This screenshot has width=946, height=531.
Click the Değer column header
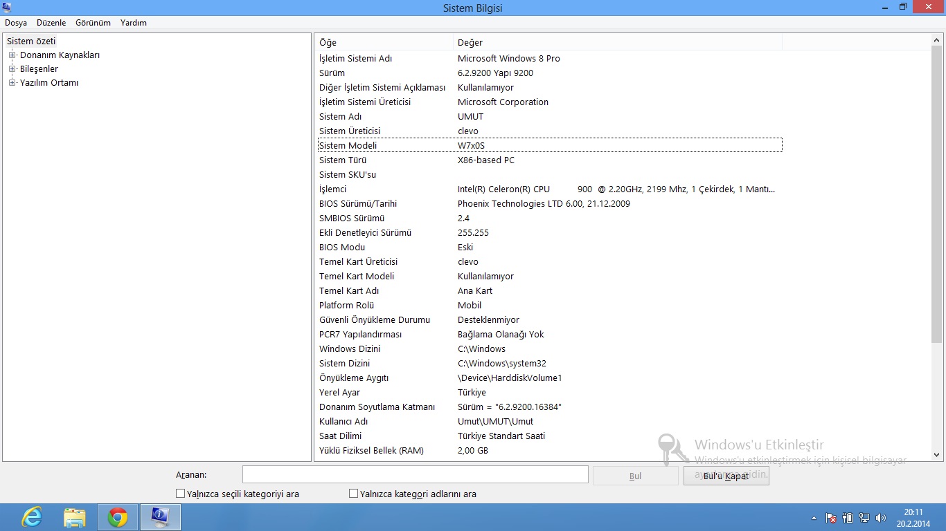[x=618, y=43]
